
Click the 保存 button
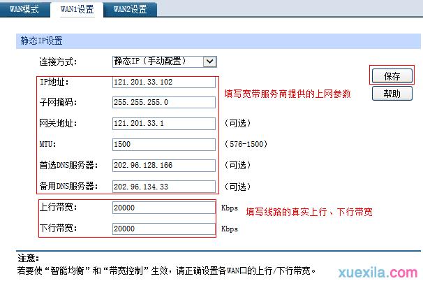coord(392,76)
